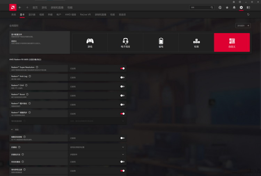Switch to the ReLive VR tab

click(x=85, y=15)
